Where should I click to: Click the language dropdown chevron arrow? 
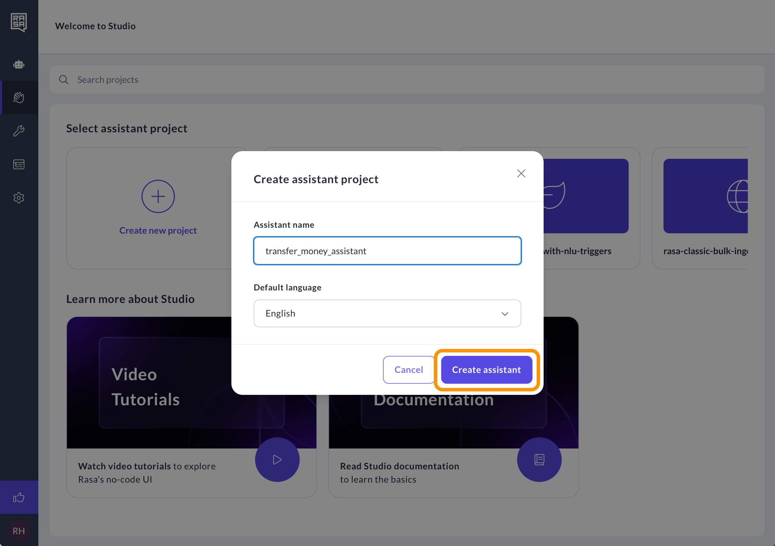(x=505, y=314)
